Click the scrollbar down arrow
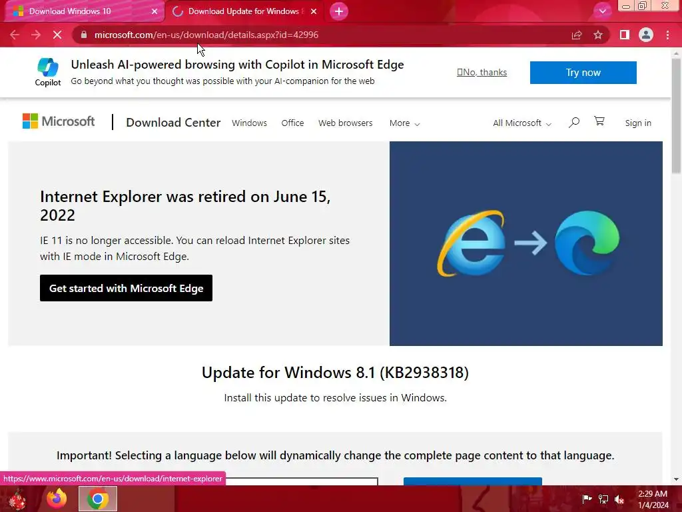This screenshot has height=512, width=682. point(676,479)
